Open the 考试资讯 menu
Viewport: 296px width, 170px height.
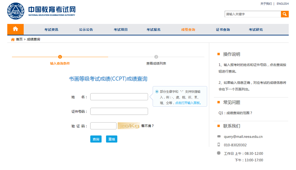click(x=51, y=30)
